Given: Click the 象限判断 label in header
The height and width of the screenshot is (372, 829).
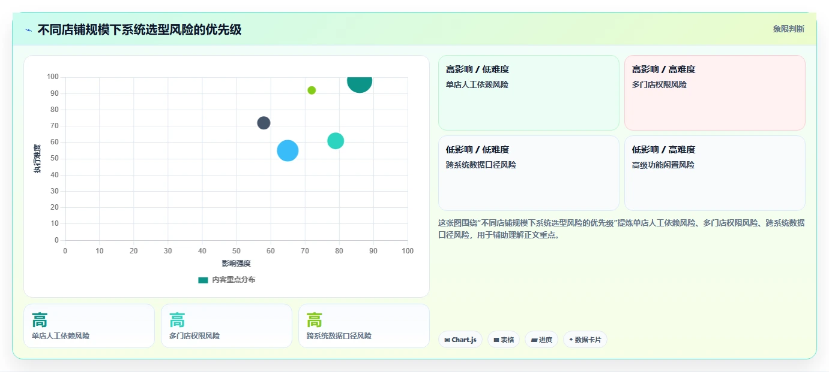Looking at the screenshot, I should (788, 29).
